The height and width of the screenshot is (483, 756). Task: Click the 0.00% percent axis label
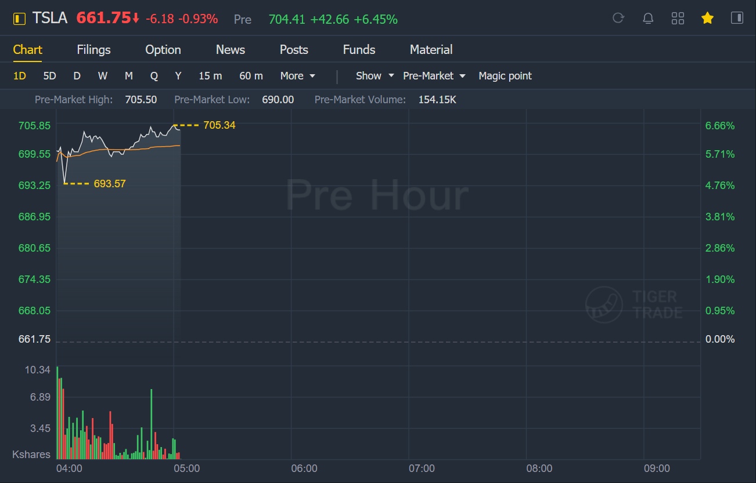click(720, 339)
